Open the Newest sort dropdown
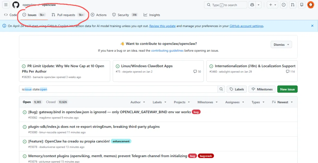This screenshot has height=163, width=318. [282, 102]
